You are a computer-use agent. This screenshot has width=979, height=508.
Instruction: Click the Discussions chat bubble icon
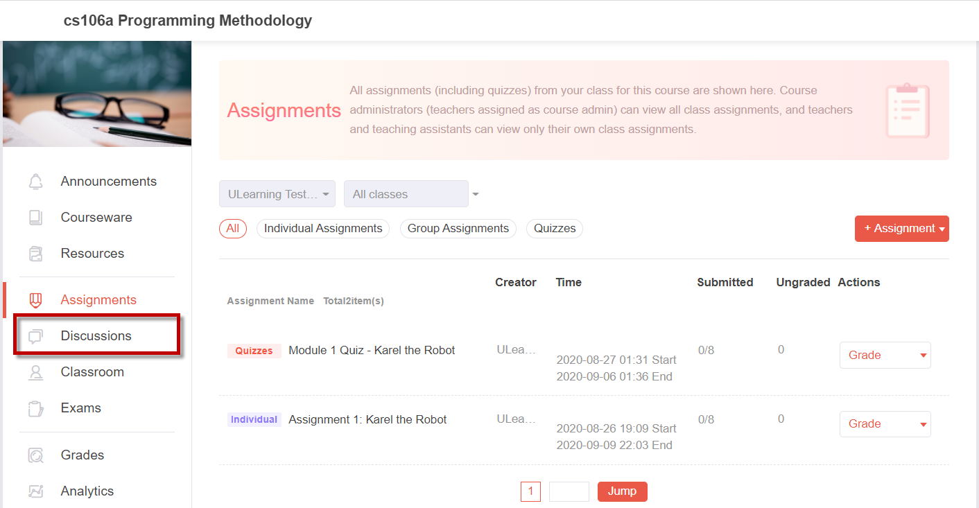pos(35,336)
